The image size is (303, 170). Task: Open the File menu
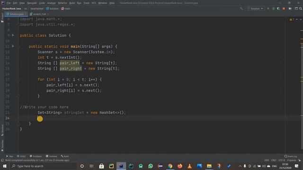click(9, 3)
